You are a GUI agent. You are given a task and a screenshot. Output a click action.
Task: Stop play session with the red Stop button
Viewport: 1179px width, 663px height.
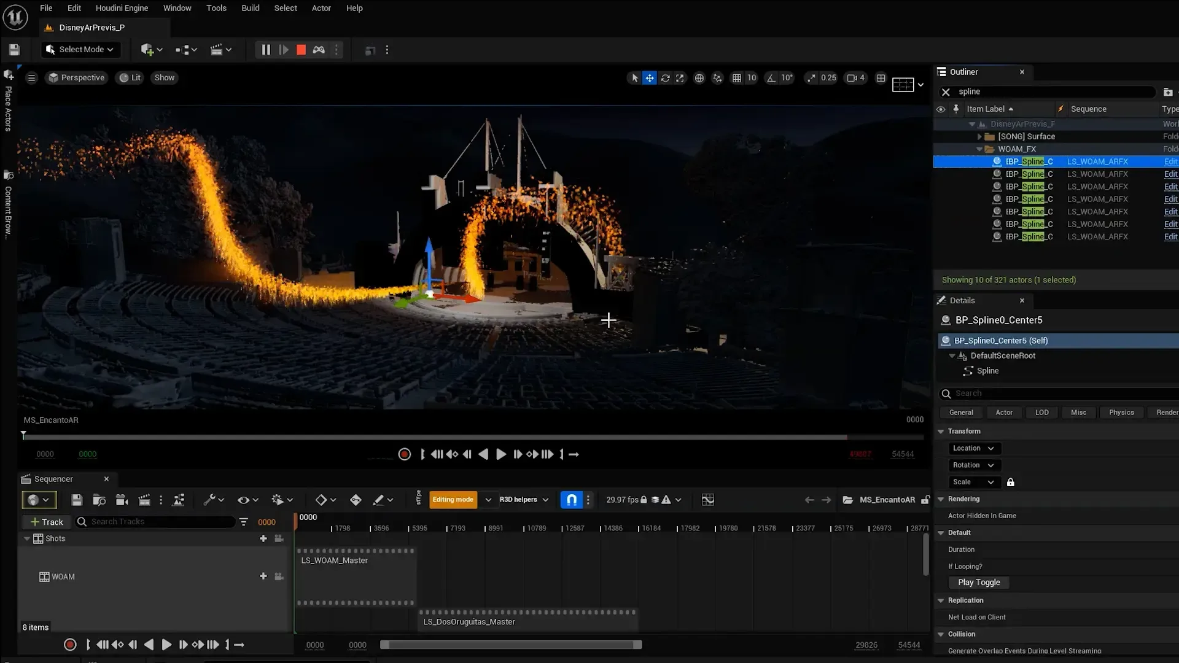(x=301, y=50)
